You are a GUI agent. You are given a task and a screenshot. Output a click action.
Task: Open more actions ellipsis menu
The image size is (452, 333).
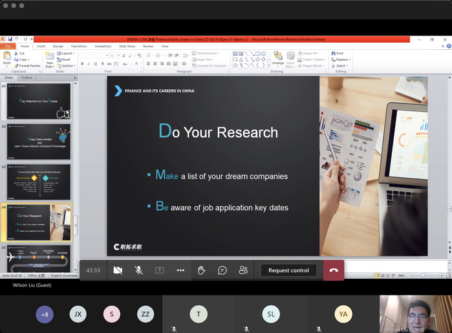pyautogui.click(x=180, y=270)
